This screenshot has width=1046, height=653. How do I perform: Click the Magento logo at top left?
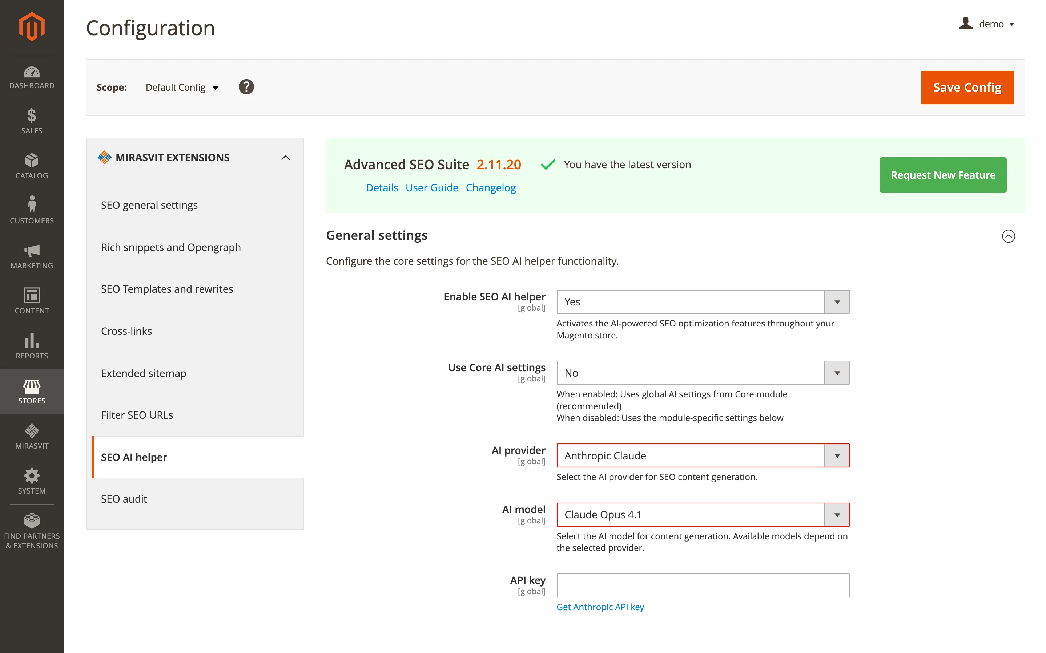(32, 27)
